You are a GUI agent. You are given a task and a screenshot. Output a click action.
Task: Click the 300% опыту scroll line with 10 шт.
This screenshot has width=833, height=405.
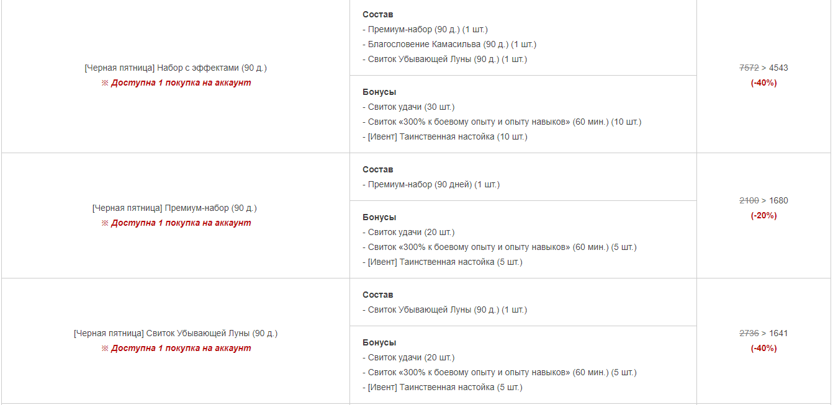click(502, 122)
